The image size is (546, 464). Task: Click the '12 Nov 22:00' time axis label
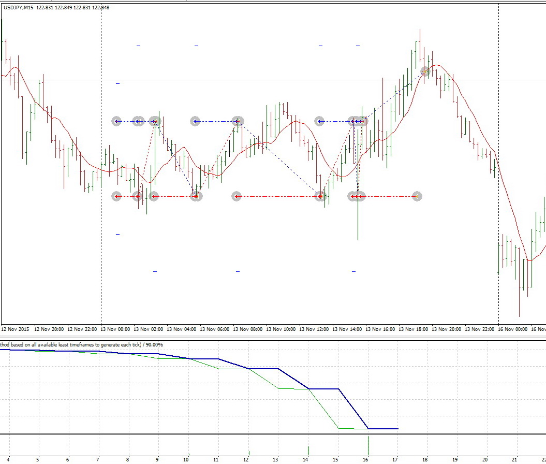coord(82,329)
